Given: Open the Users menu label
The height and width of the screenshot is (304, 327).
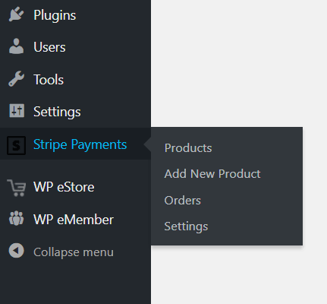Looking at the screenshot, I should coord(49,47).
